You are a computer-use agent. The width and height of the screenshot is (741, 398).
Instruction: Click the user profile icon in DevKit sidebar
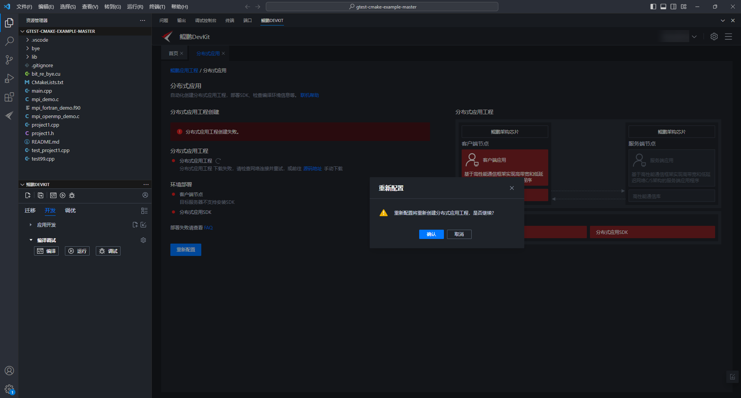tap(145, 195)
